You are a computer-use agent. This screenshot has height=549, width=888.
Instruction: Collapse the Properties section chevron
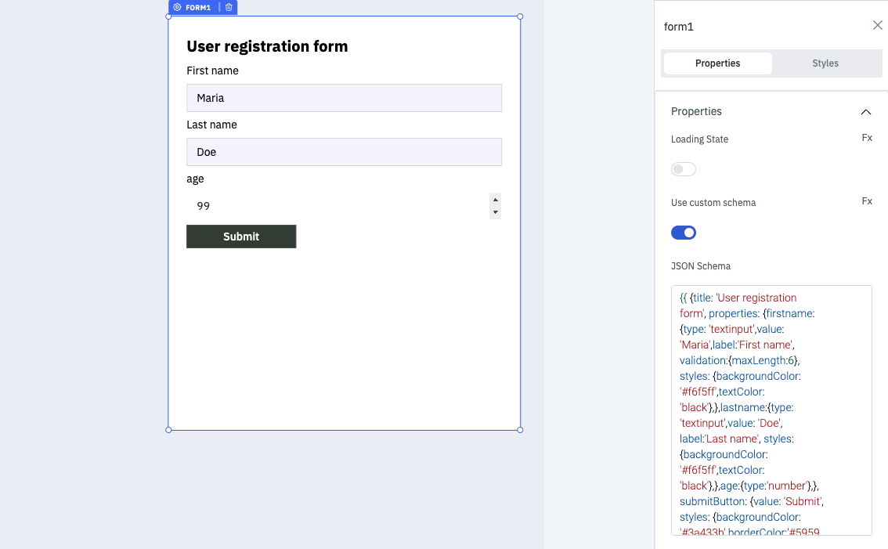click(x=865, y=112)
